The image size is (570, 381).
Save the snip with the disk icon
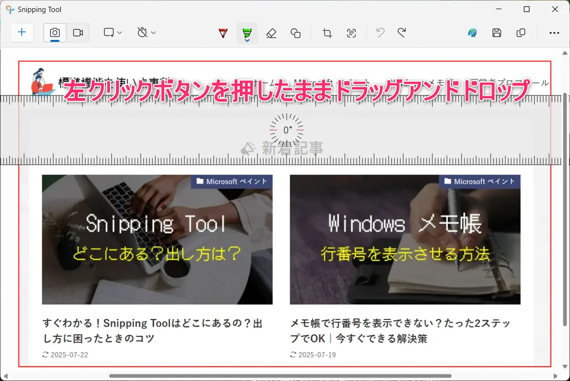496,33
